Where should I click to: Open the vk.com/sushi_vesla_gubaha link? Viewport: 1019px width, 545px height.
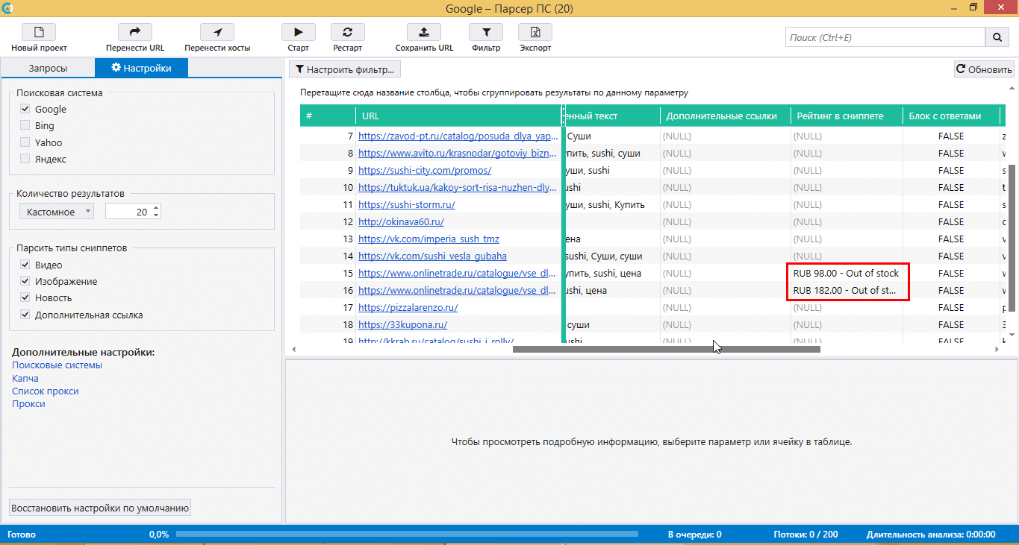[433, 256]
